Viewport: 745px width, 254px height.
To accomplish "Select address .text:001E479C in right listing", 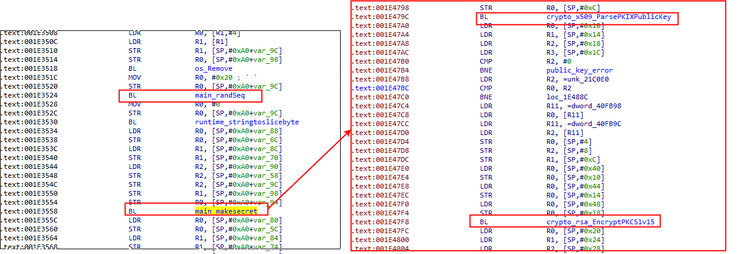I will click(x=381, y=17).
